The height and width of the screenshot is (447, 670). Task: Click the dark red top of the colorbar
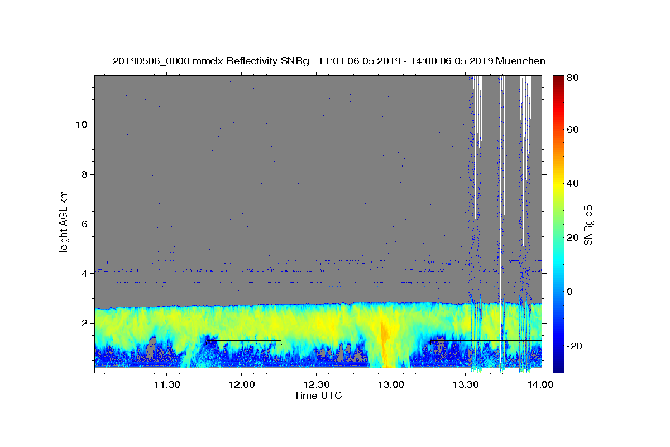[558, 79]
